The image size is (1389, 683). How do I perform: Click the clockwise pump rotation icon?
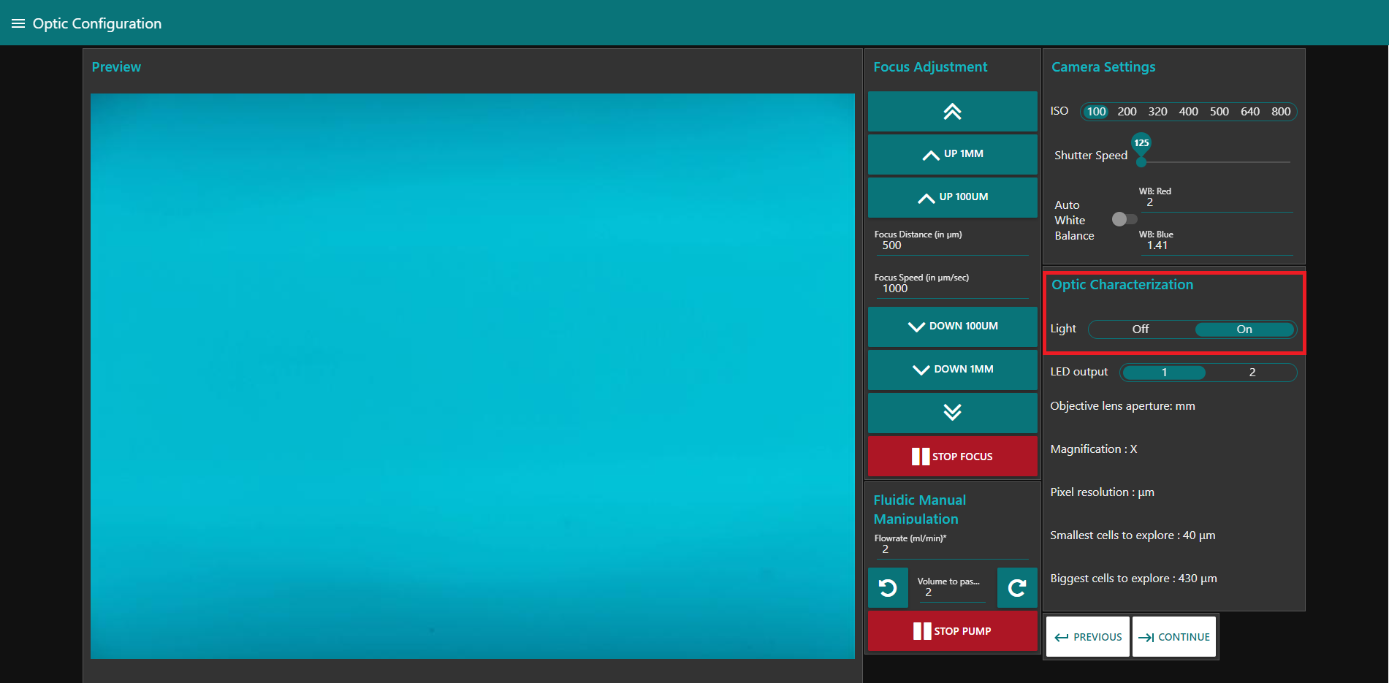pos(1016,588)
